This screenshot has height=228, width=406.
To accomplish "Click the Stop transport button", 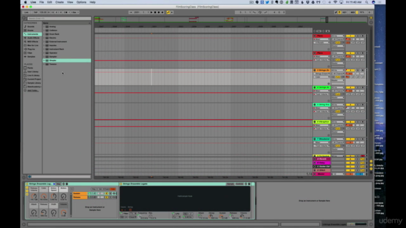I will [155, 13].
